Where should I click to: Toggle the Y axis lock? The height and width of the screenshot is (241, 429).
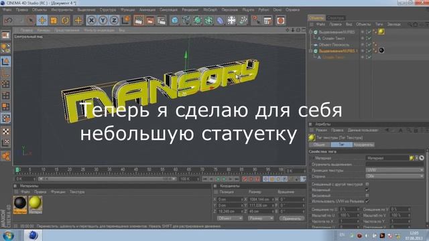(103, 20)
